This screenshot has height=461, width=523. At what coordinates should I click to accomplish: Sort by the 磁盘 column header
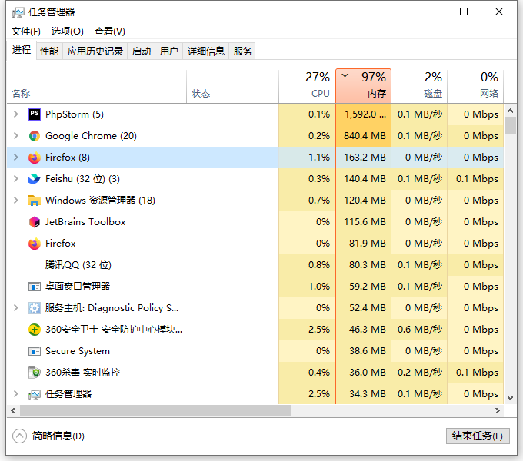(419, 86)
